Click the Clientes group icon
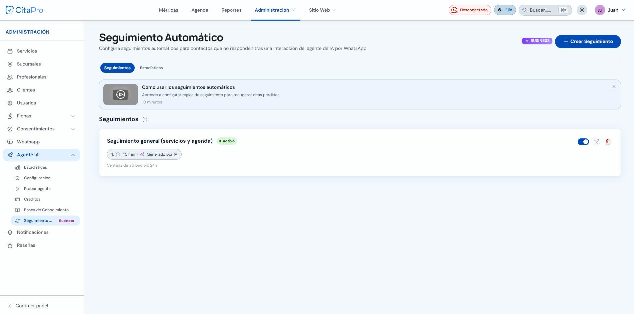This screenshot has height=314, width=634. (x=10, y=90)
